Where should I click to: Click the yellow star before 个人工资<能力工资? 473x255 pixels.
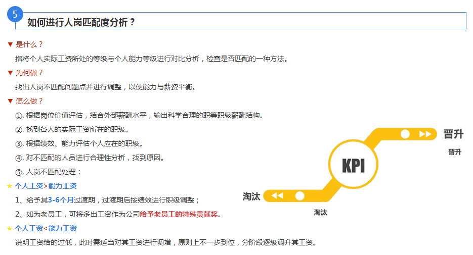[10, 229]
